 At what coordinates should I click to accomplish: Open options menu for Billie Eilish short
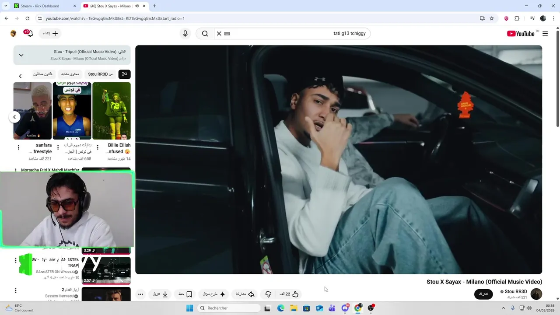98,147
